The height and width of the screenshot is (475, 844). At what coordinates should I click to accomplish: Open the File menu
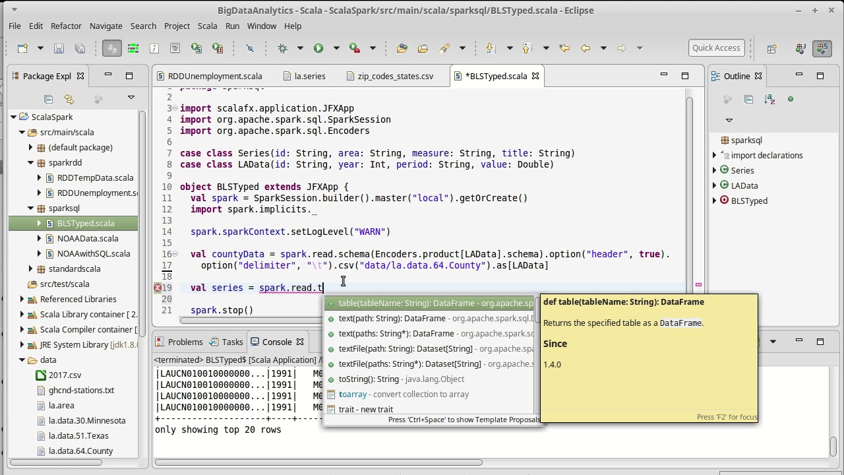click(x=15, y=26)
